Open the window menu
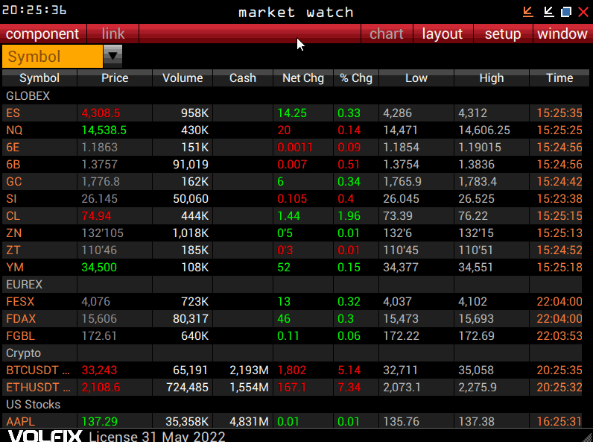 click(562, 34)
